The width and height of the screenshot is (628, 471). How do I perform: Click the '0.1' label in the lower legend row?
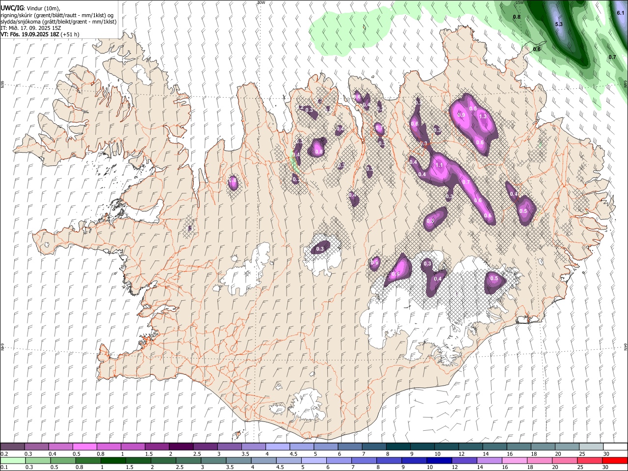(4, 467)
